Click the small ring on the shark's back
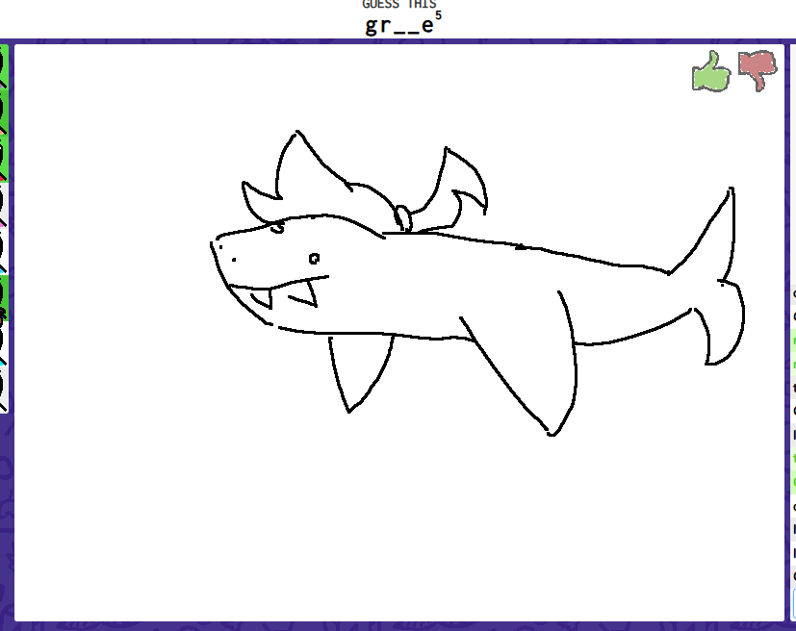Screen dimensions: 796x631 point(402,218)
